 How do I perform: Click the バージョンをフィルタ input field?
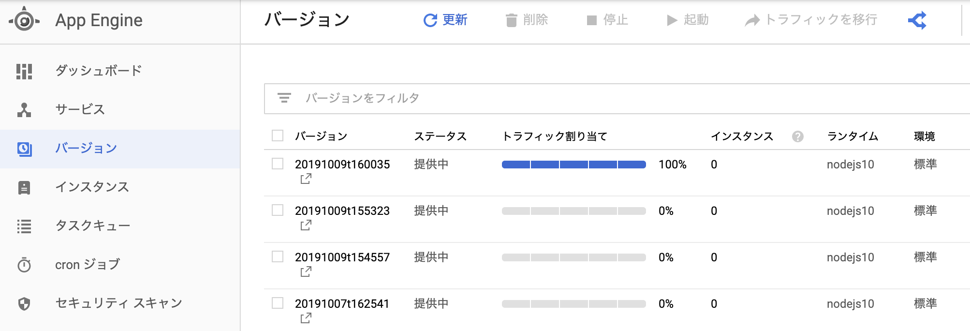tap(580, 98)
